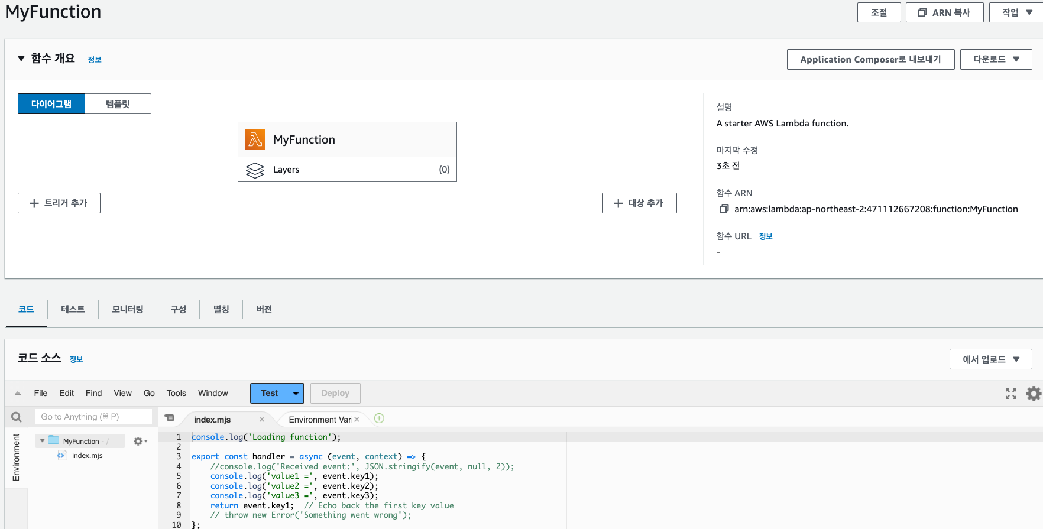Open the Window menu in editor
This screenshot has width=1043, height=529.
pos(213,393)
